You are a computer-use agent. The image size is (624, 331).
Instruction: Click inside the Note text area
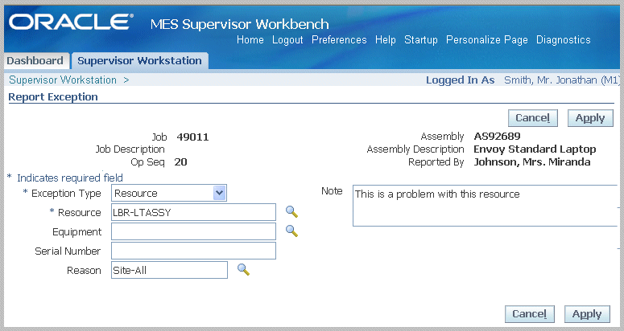click(486, 206)
